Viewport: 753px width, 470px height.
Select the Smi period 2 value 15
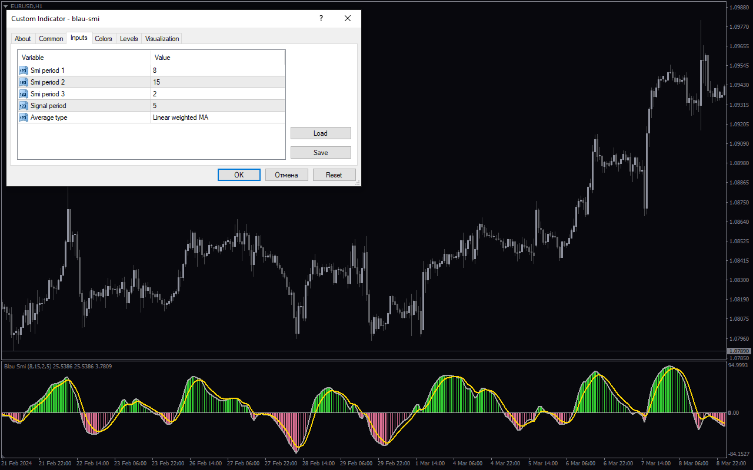[218, 82]
